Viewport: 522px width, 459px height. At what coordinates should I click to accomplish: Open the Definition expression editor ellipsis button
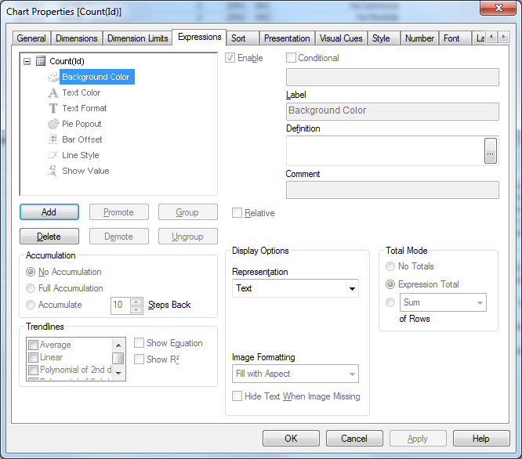(491, 150)
